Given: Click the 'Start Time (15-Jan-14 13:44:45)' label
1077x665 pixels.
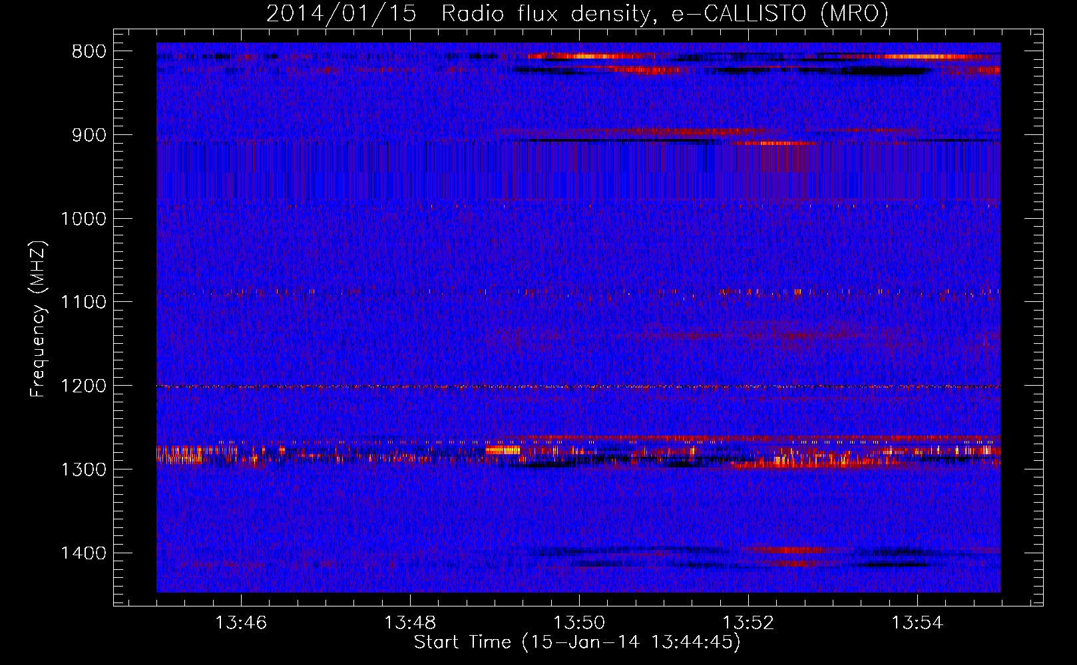Looking at the screenshot, I should click(577, 642).
